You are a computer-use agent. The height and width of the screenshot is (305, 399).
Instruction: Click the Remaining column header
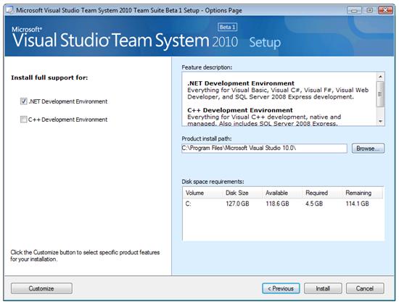tap(362, 193)
